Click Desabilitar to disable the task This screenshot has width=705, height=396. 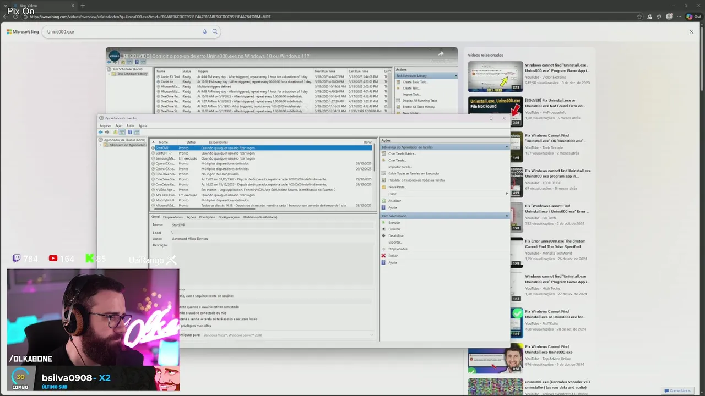click(x=395, y=235)
